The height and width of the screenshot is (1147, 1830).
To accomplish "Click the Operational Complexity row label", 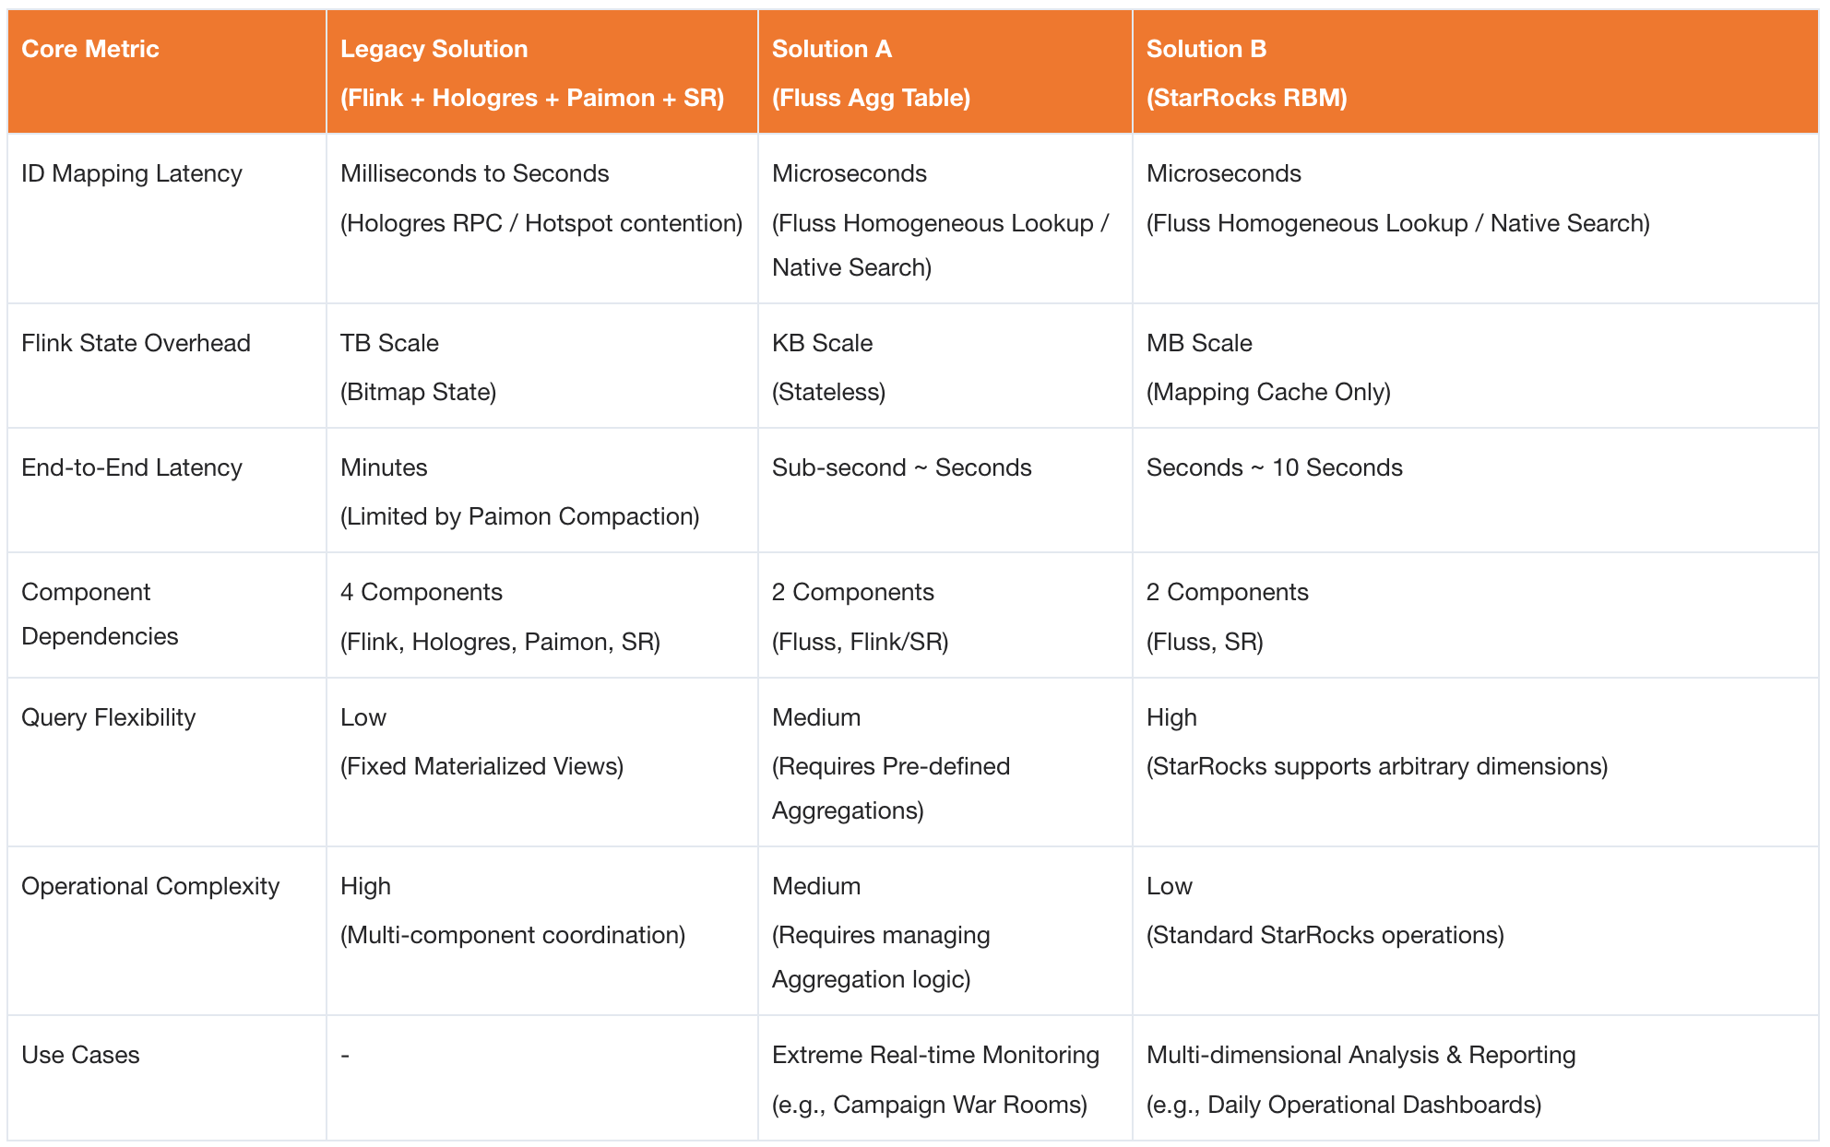I will pyautogui.click(x=149, y=887).
